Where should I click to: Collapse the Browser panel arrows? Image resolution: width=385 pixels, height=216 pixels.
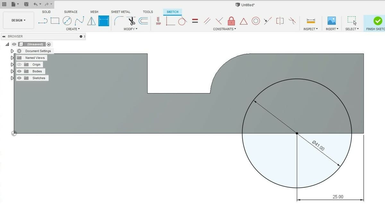pyautogui.click(x=4, y=36)
